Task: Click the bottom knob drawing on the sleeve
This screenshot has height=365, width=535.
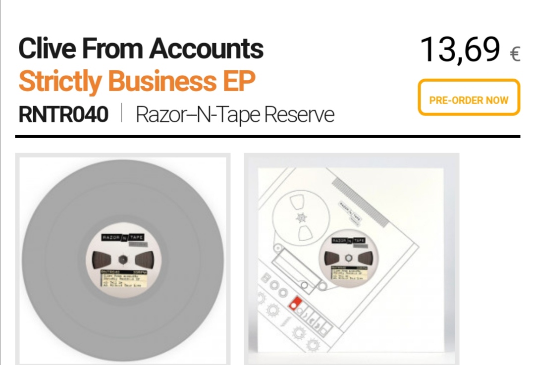Action: [x=313, y=345]
